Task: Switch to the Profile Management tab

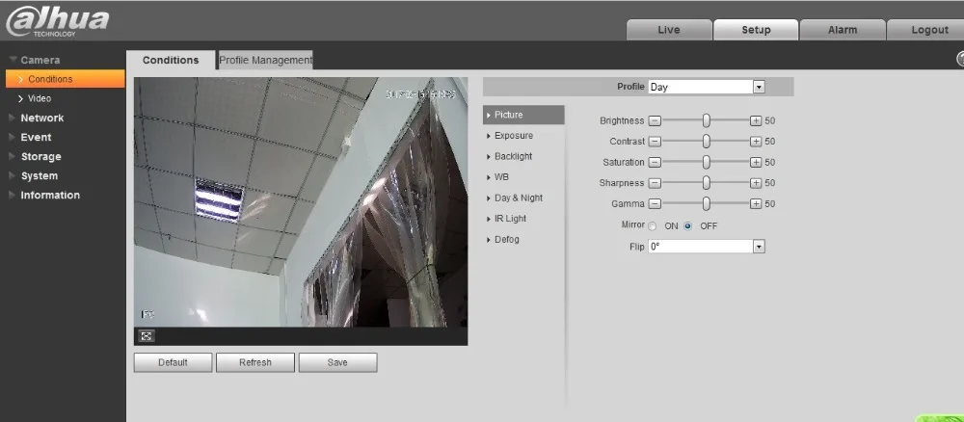Action: 266,60
